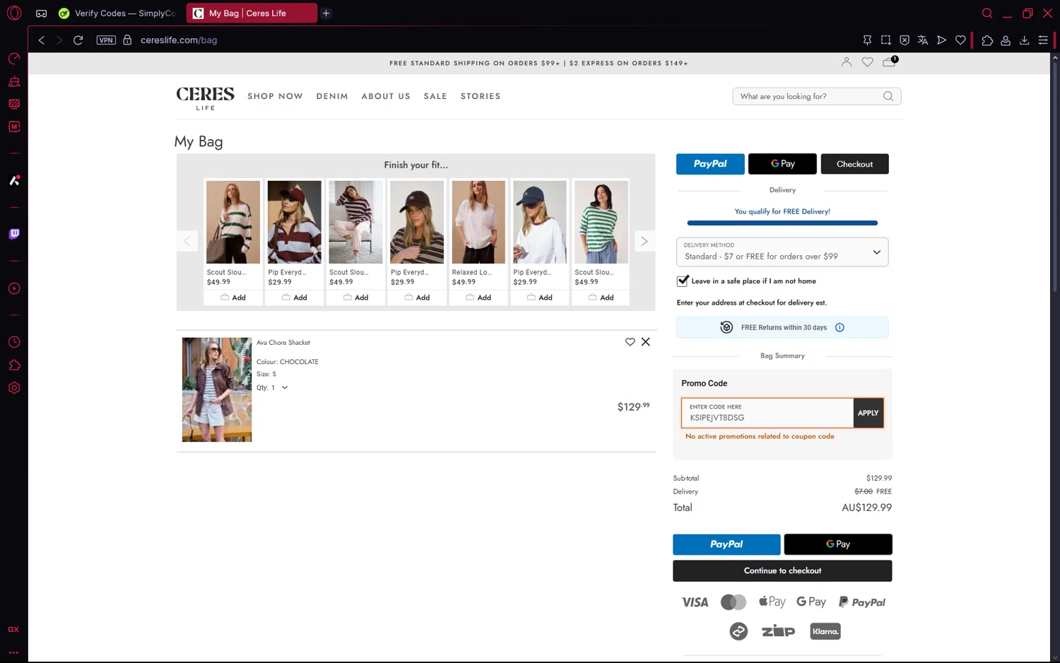Open the account profile icon on site

[847, 62]
